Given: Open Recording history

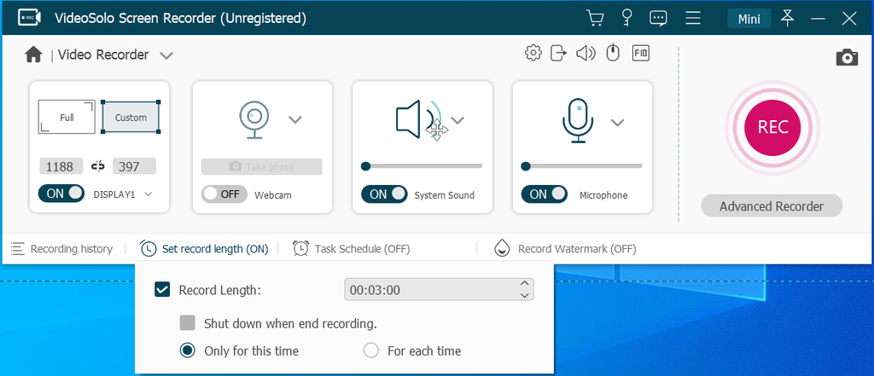Looking at the screenshot, I should tap(72, 249).
